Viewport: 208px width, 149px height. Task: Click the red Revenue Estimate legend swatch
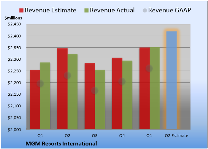point(21,11)
